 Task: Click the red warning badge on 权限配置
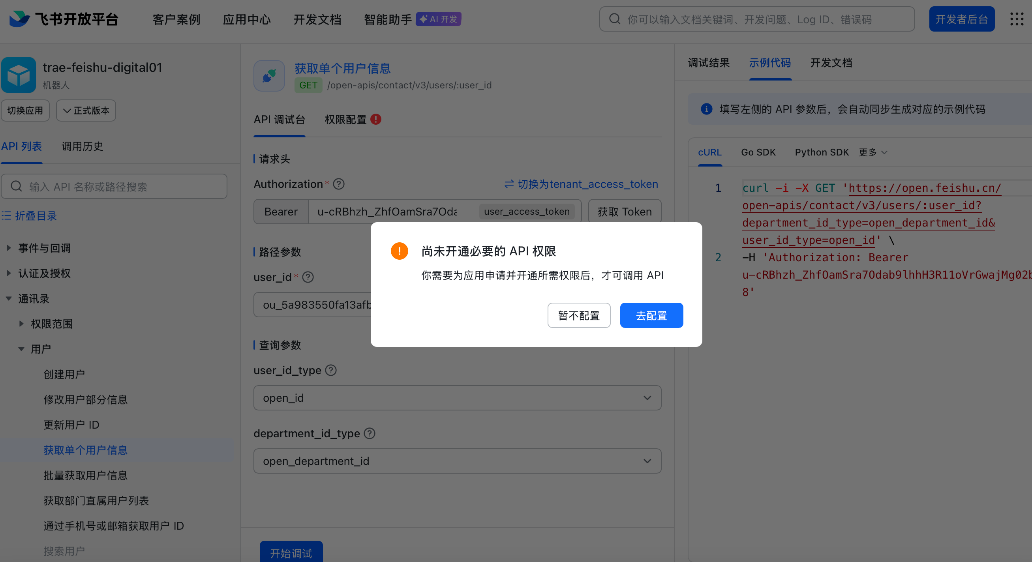coord(376,119)
